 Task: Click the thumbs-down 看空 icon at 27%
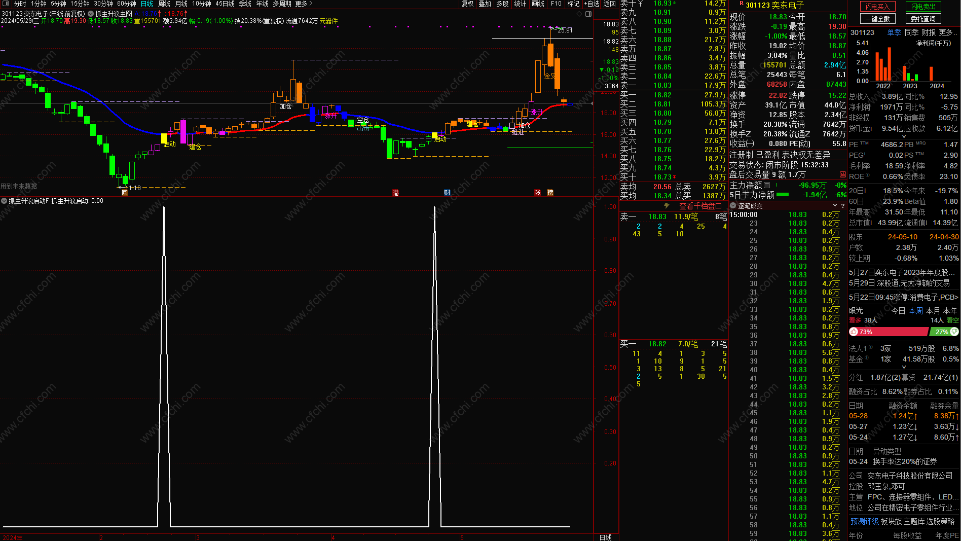click(x=954, y=332)
